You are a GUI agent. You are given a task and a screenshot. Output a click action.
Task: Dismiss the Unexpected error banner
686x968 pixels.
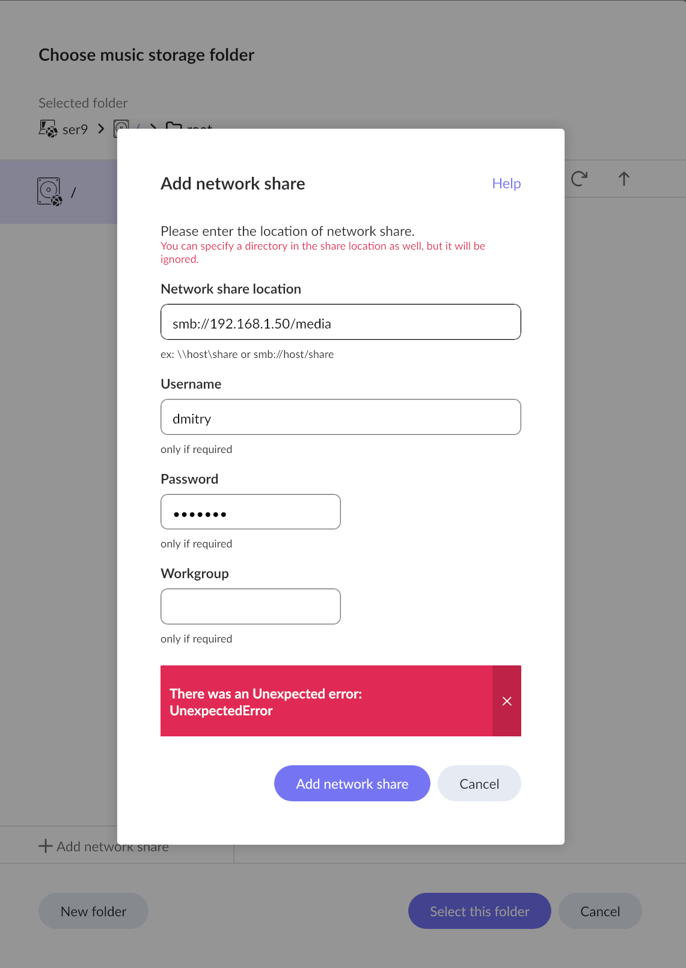pyautogui.click(x=507, y=701)
